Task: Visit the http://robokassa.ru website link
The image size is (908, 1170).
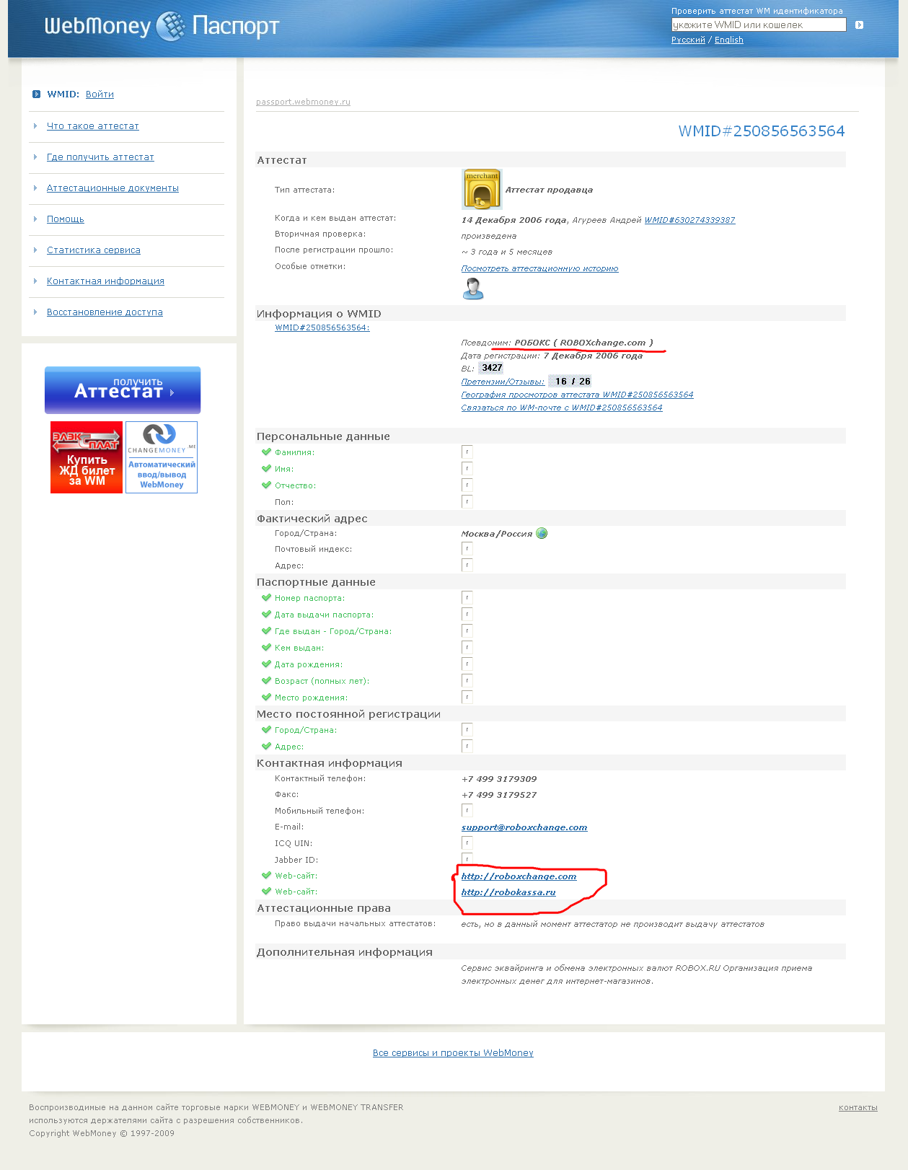Action: pos(508,892)
